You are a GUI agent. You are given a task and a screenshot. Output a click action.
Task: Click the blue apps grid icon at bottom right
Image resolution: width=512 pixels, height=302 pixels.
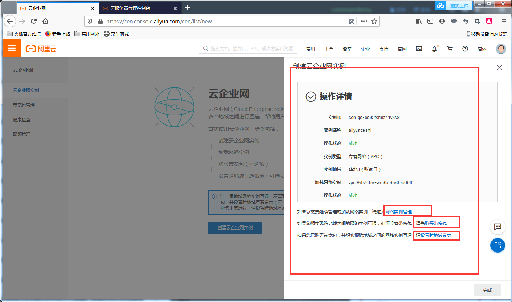(497, 245)
